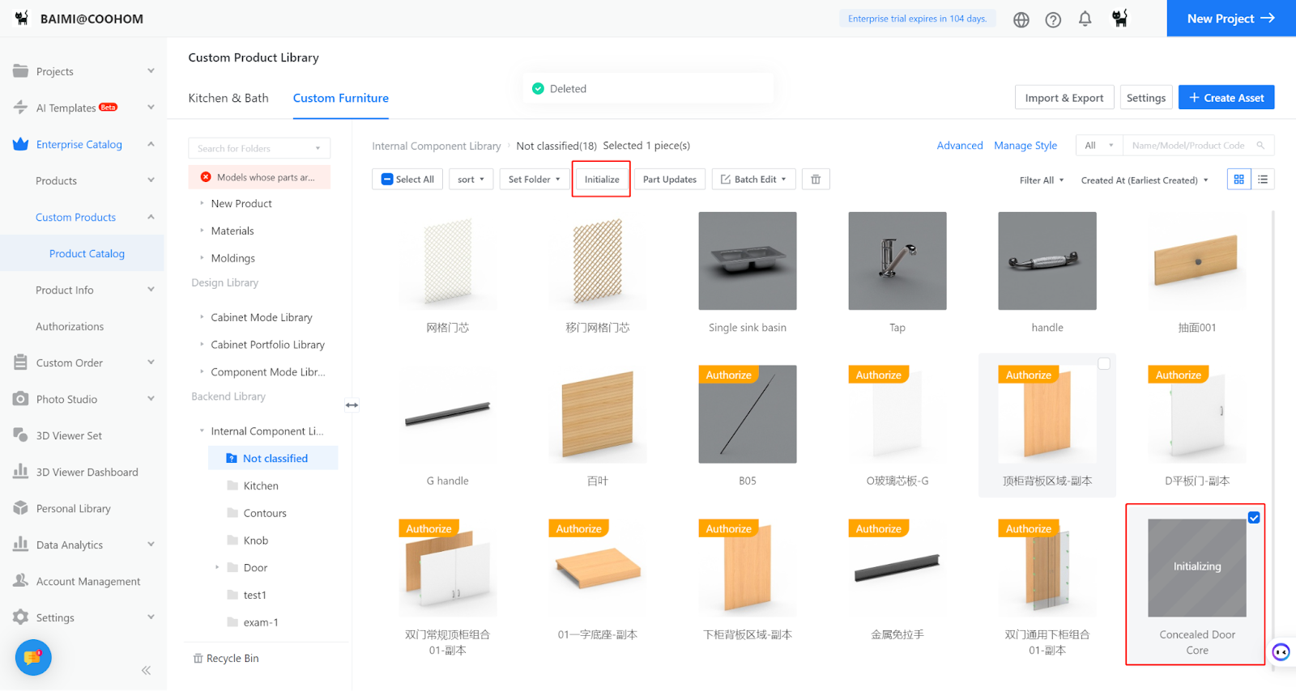Switch to list view layout icon
Screen dimensions: 1296x691
point(1263,180)
